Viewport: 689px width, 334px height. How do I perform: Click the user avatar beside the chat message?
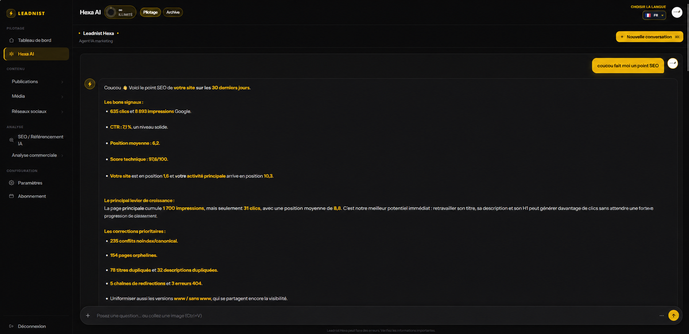tap(673, 64)
